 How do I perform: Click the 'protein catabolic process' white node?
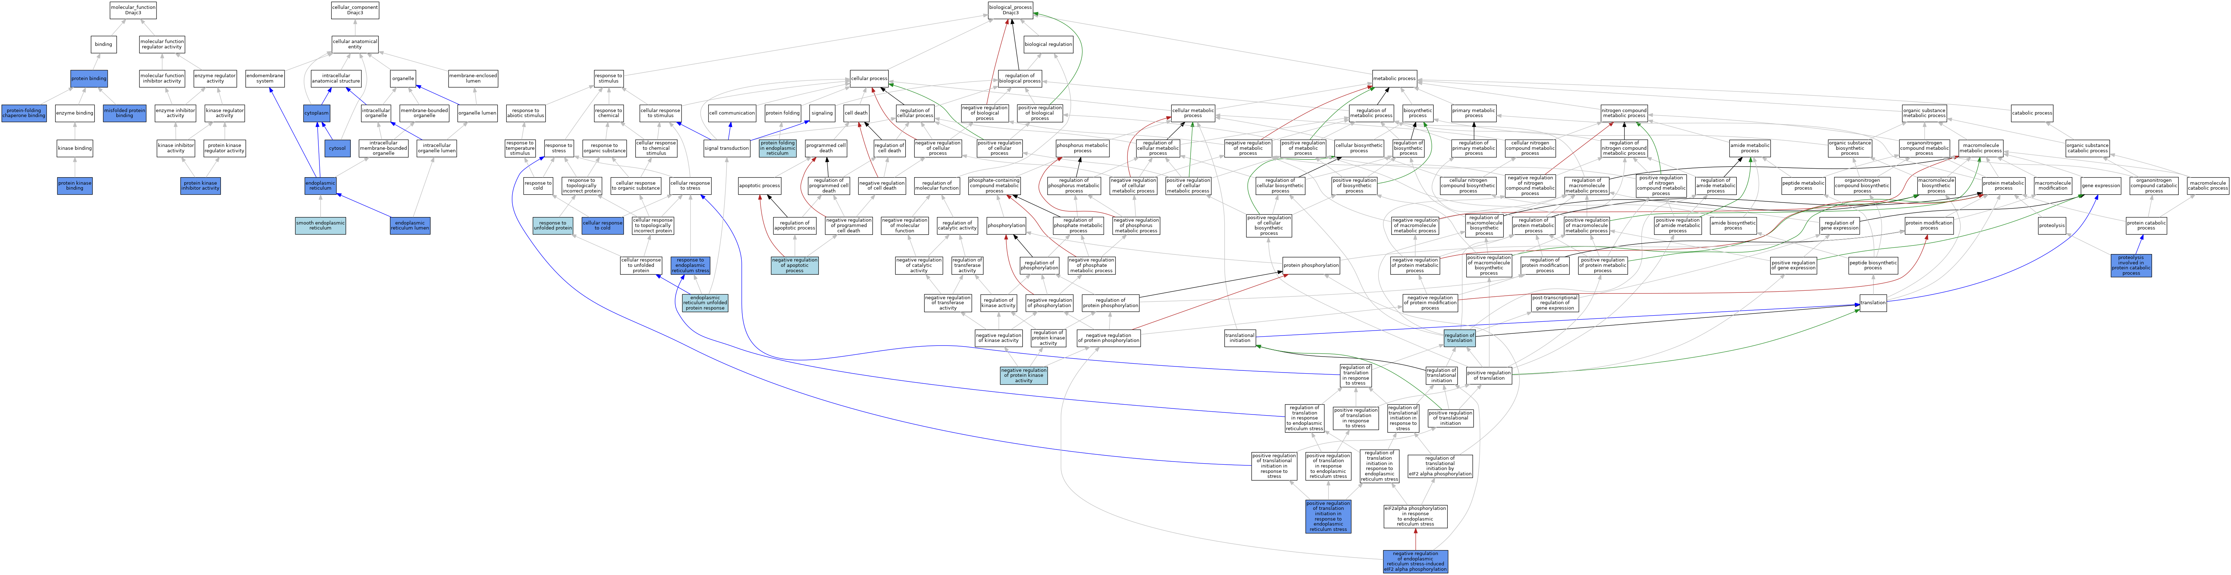(2146, 226)
